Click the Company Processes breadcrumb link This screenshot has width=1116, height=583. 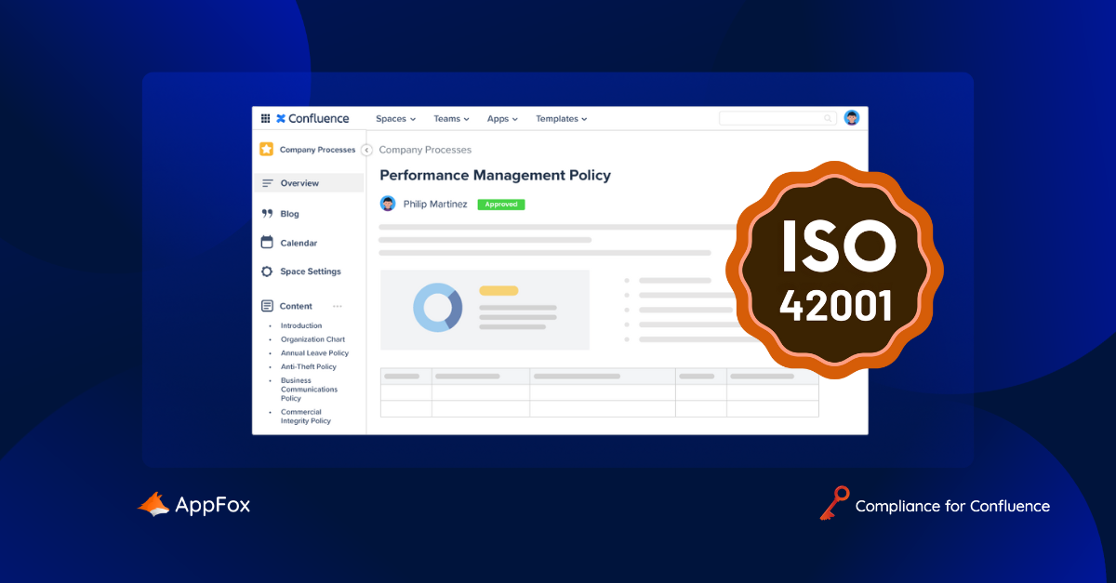pos(425,150)
